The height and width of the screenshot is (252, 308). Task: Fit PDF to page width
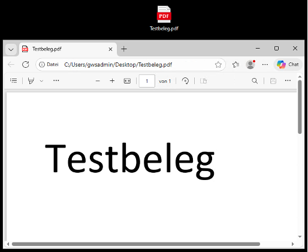[127, 81]
